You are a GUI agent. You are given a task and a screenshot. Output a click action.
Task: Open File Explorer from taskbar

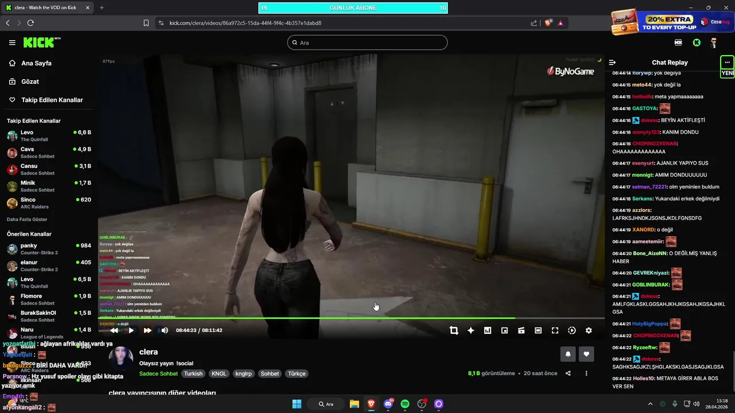[x=354, y=404]
